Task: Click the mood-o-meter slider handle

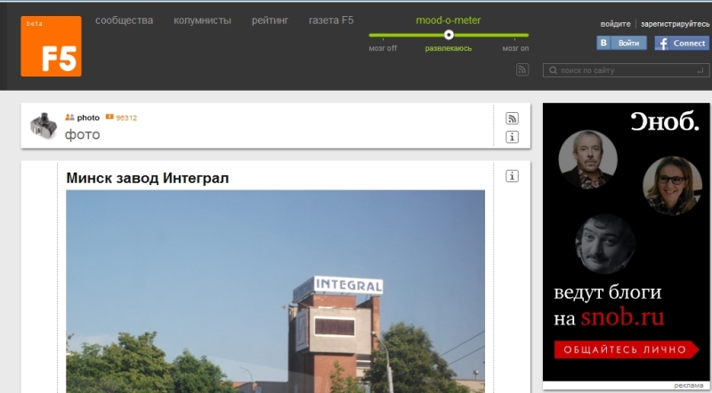Action: pyautogui.click(x=449, y=35)
